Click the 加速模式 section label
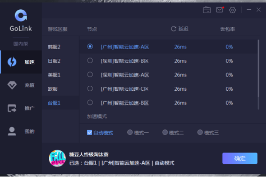266x177 pixels. coord(97,116)
